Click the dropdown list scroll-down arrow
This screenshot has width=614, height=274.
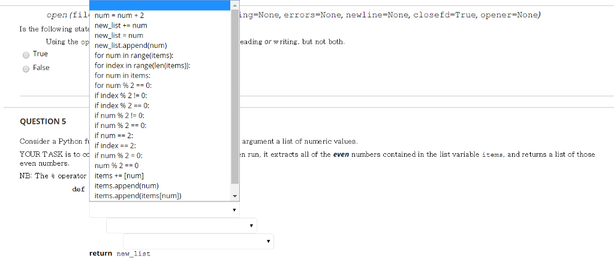pyautogui.click(x=235, y=196)
